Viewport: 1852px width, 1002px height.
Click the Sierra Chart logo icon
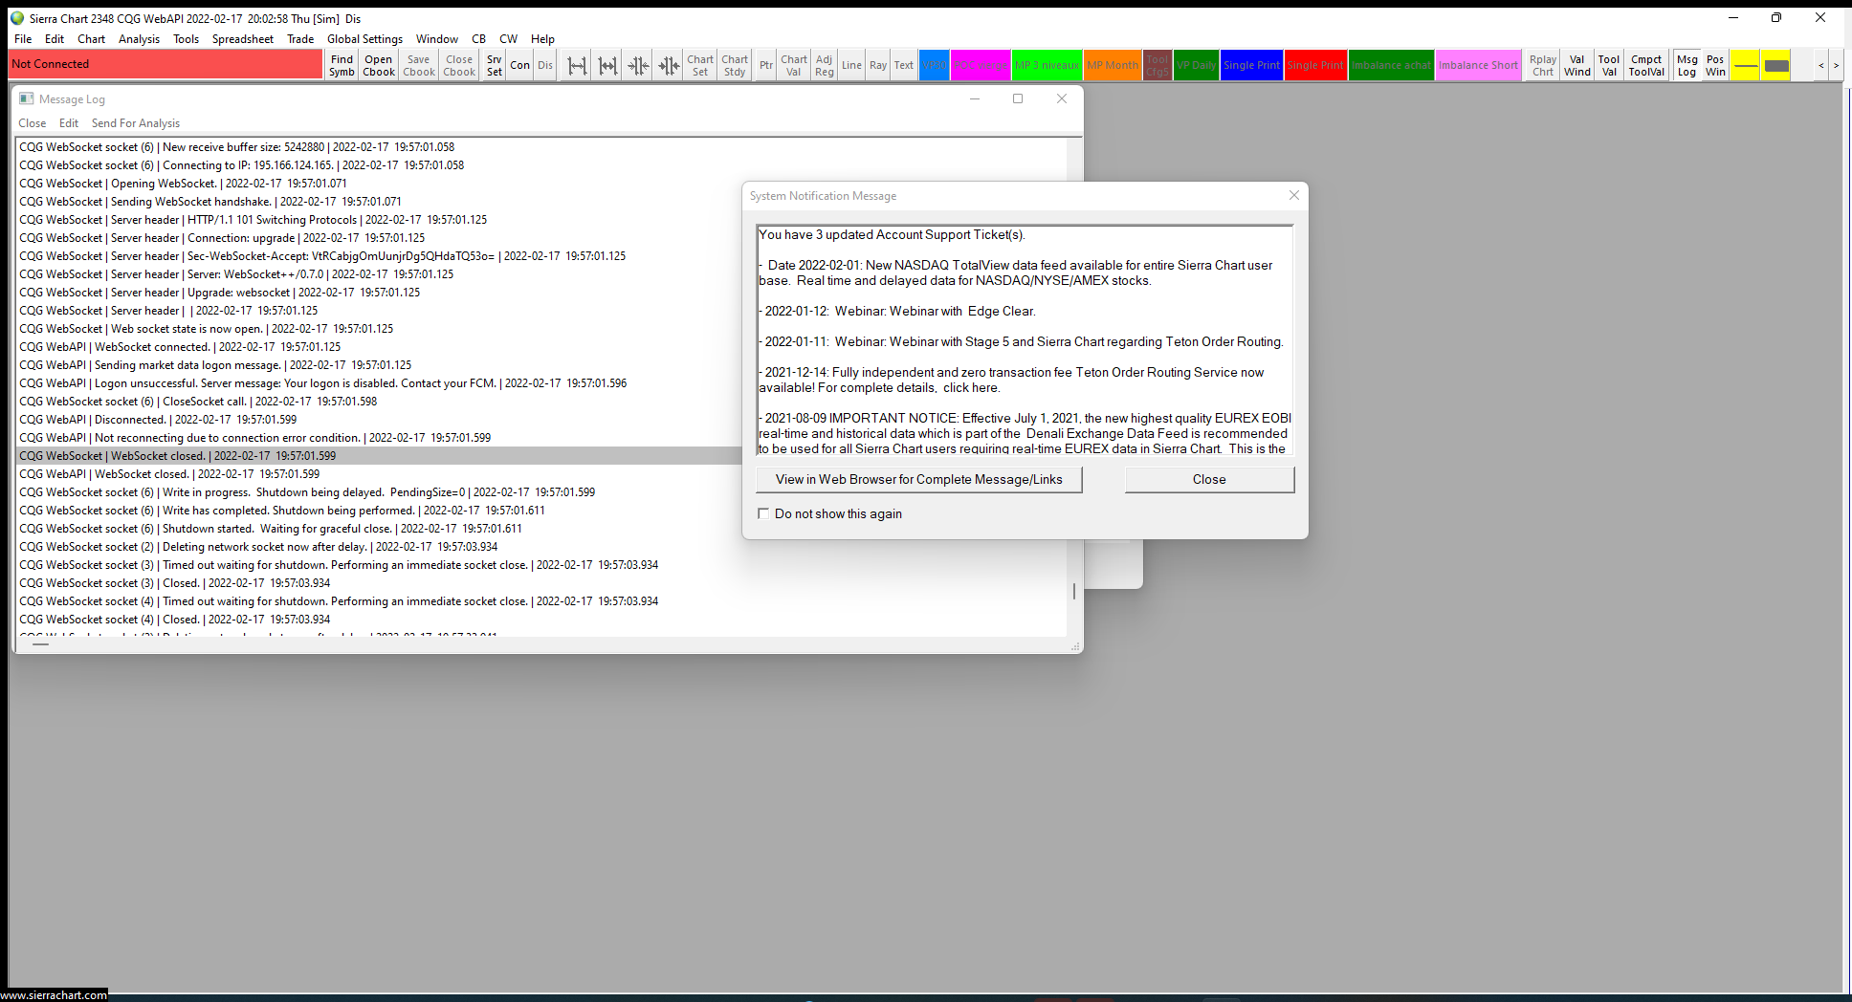click(17, 18)
